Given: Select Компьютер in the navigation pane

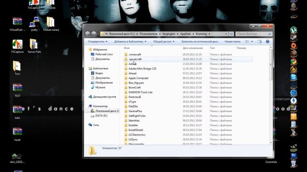Looking at the screenshot, I should coord(98,106).
